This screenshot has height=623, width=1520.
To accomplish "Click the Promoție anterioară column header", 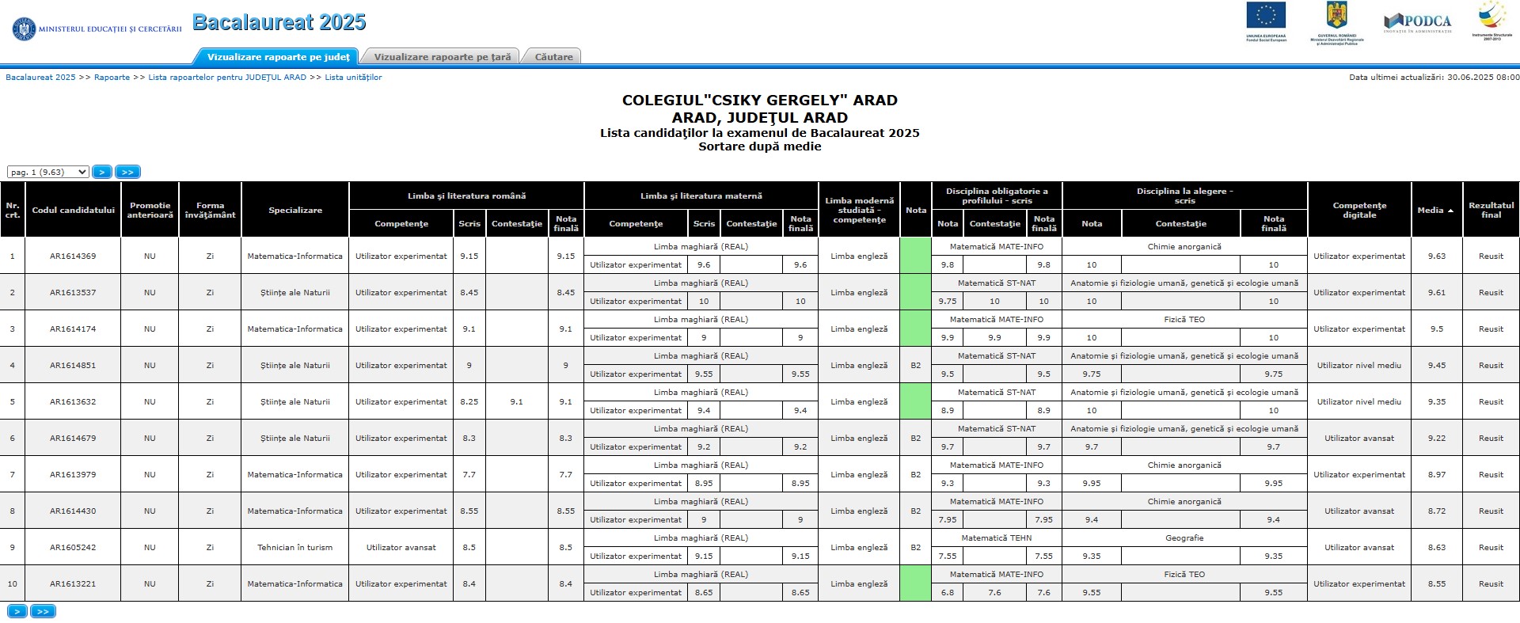I will (150, 210).
